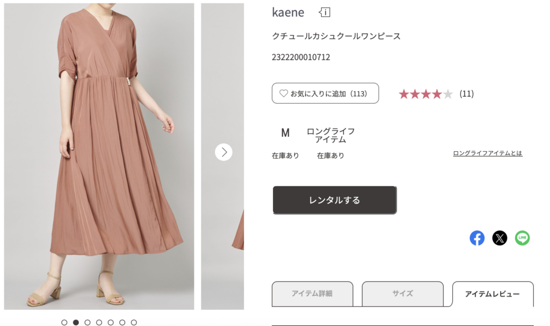Select the first carousel dot
550x326 pixels.
click(x=64, y=322)
